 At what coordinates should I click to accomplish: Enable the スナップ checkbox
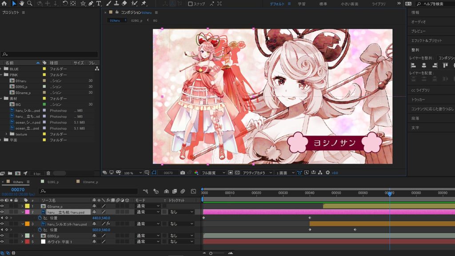pos(190,4)
